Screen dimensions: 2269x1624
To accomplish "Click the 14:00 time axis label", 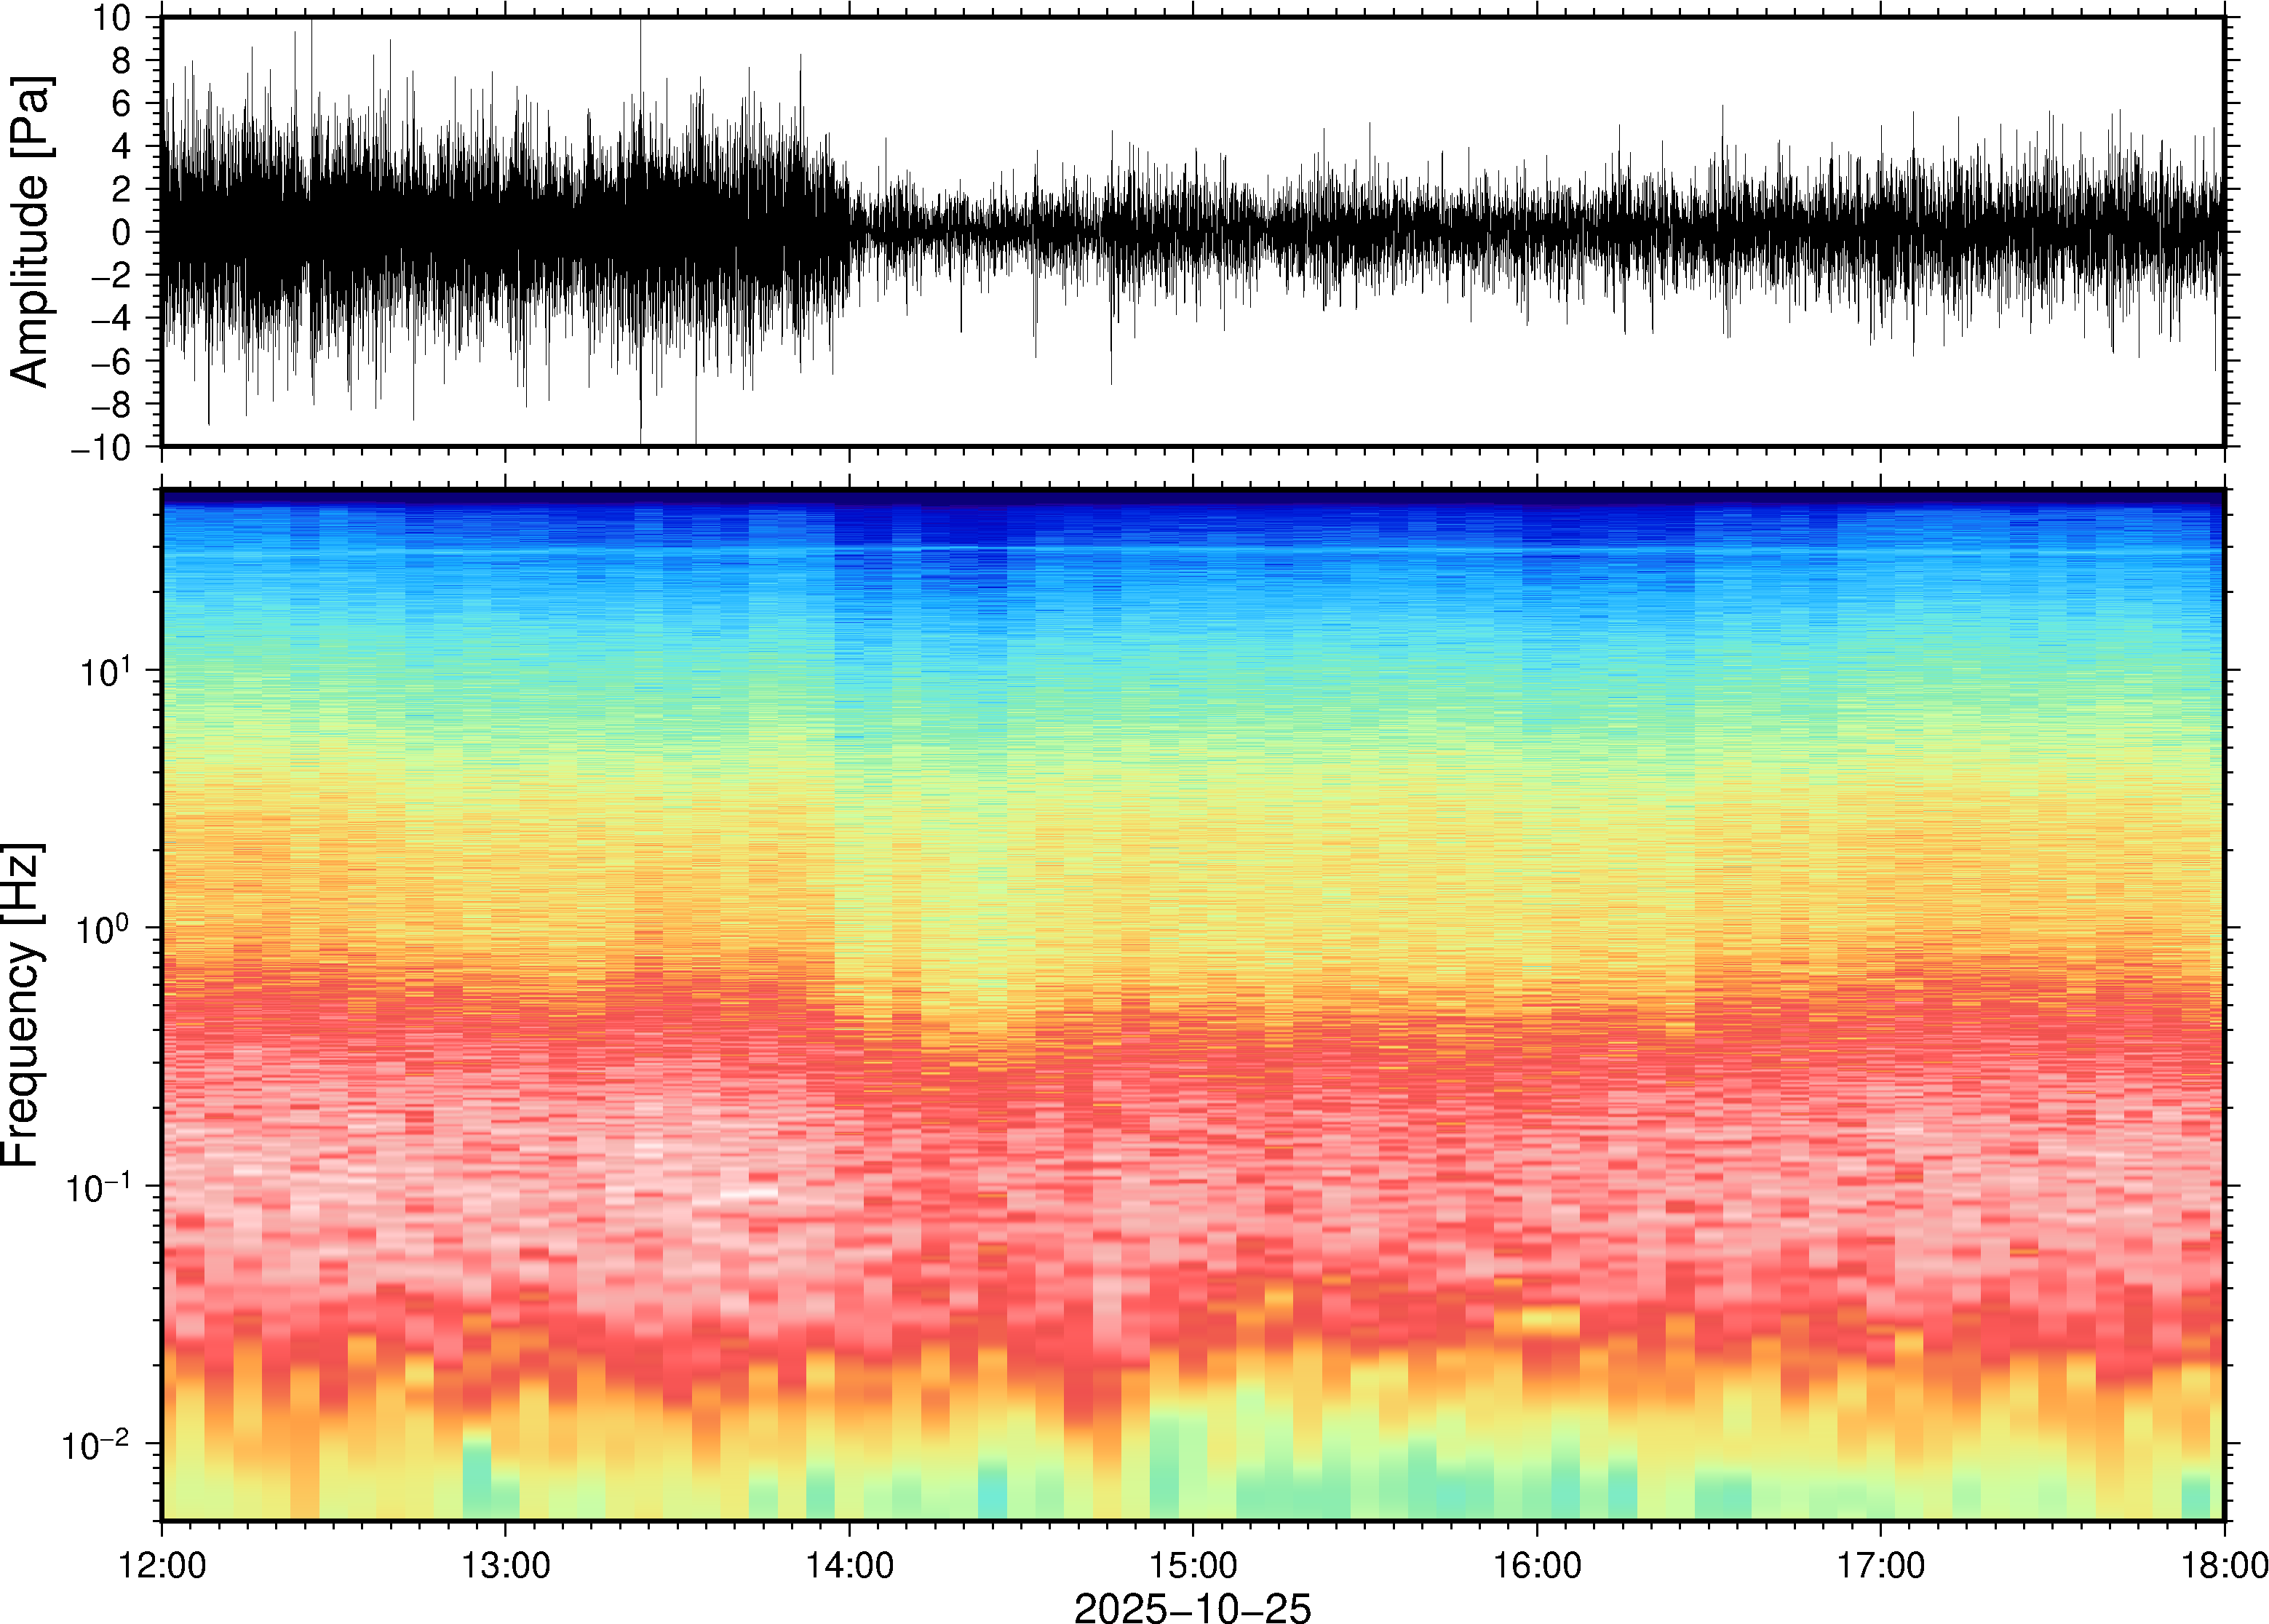I will 849,1565.
